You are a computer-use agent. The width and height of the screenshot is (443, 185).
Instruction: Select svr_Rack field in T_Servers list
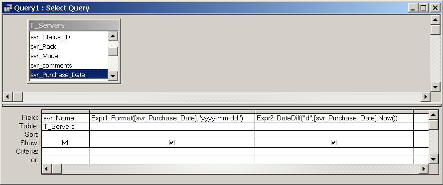[x=69, y=47]
